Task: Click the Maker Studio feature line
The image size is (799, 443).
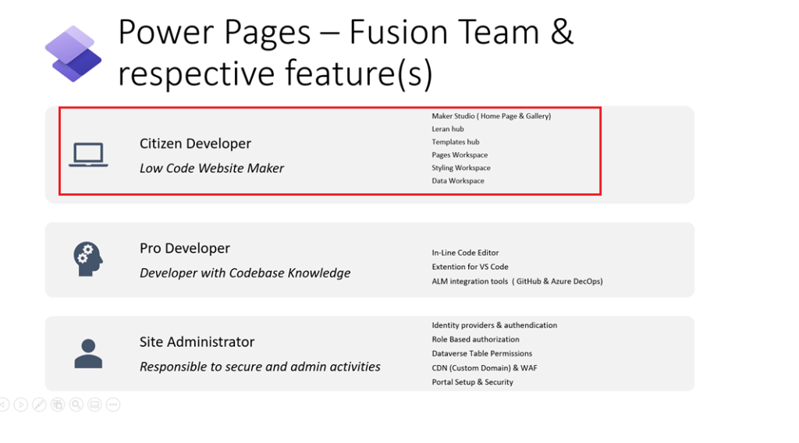Action: 491,116
